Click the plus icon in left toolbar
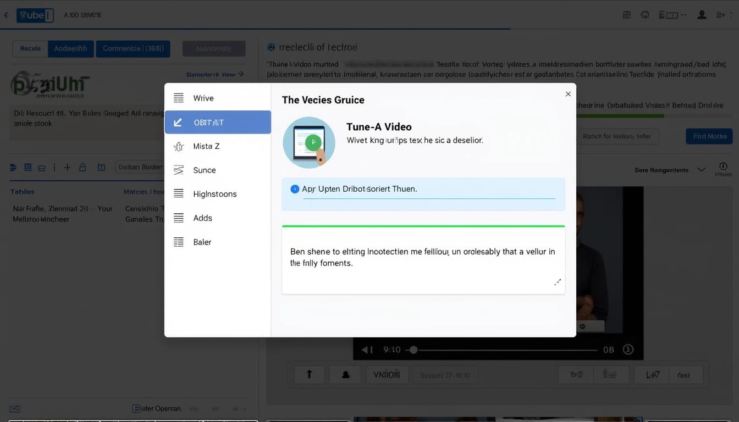Viewport: 739px width, 422px height. [x=67, y=168]
